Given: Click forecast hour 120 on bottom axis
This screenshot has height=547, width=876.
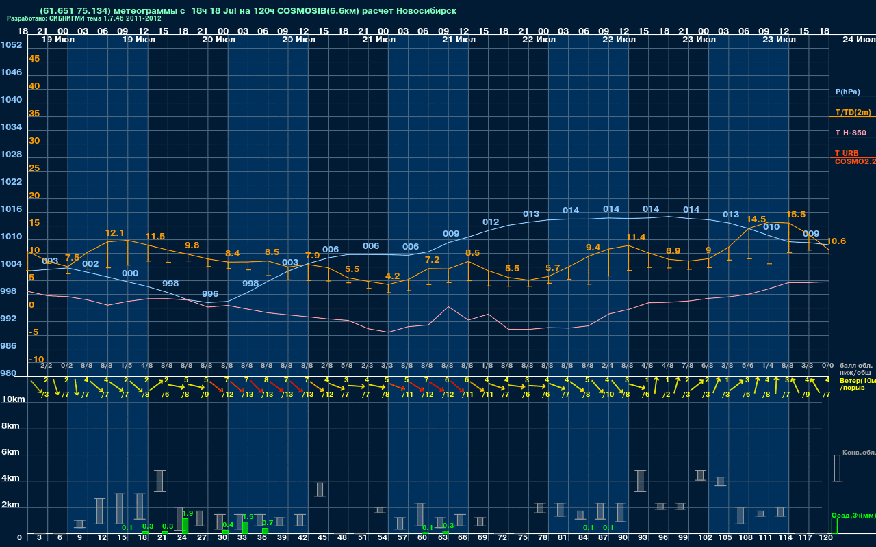Looking at the screenshot, I should pos(826,538).
